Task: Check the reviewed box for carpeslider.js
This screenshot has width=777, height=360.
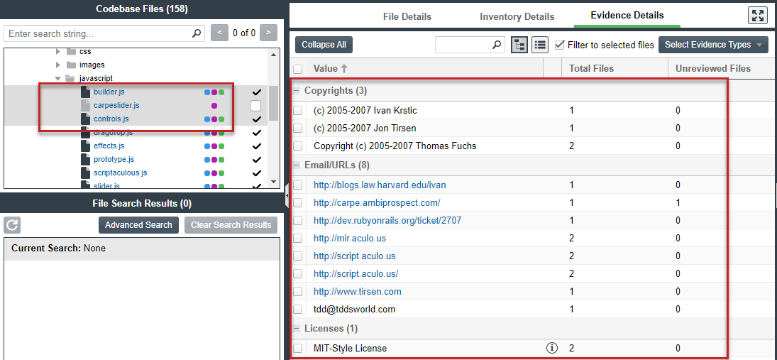Action: tap(255, 106)
